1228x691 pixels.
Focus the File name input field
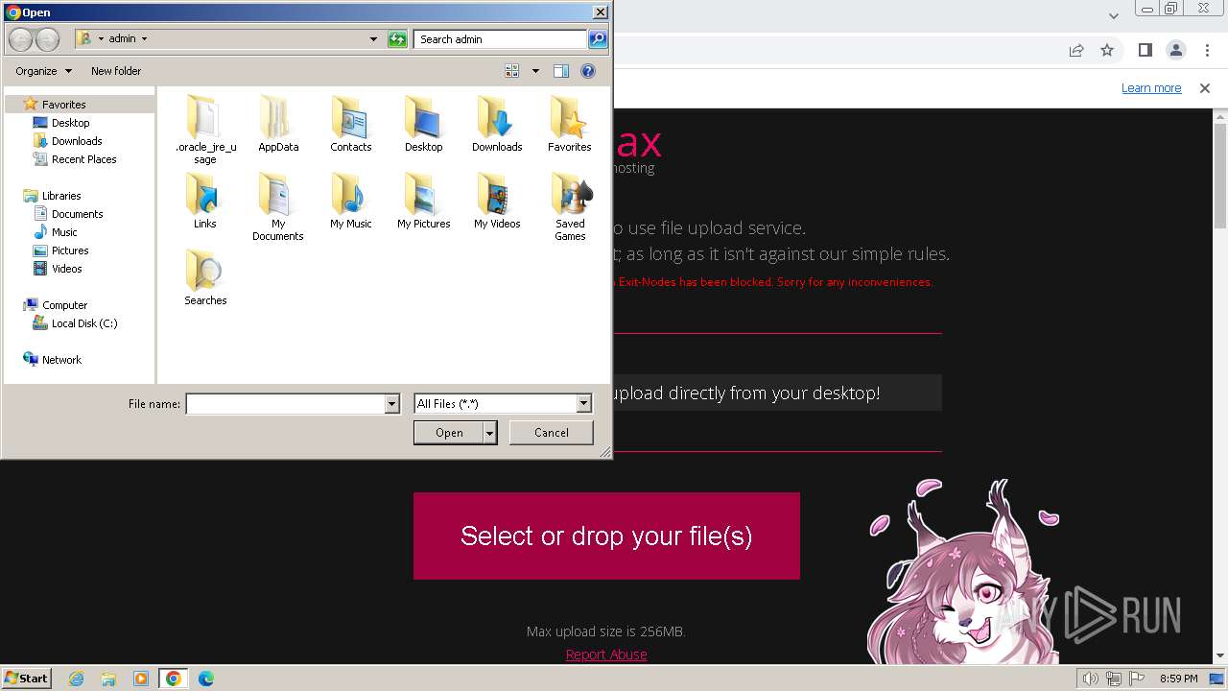point(285,404)
